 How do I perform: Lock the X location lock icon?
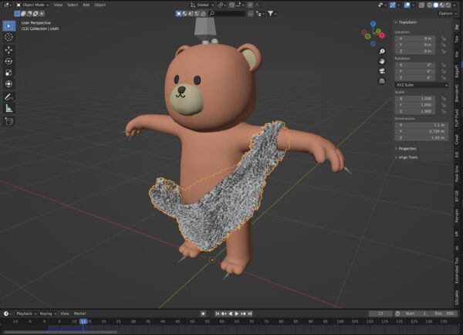443,38
